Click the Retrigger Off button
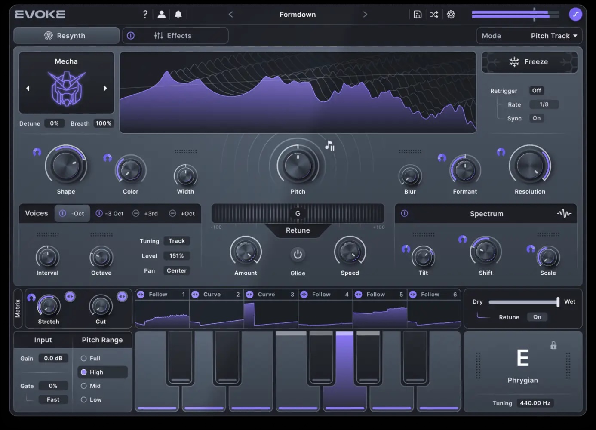596x430 pixels. (536, 91)
